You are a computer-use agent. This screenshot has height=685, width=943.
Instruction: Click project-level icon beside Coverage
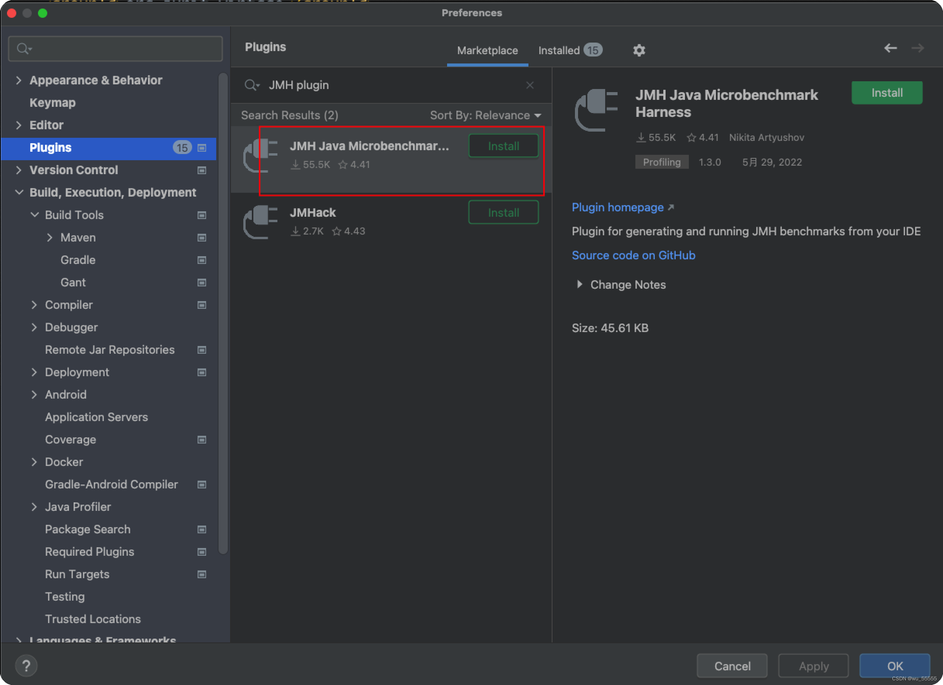pyautogui.click(x=201, y=440)
